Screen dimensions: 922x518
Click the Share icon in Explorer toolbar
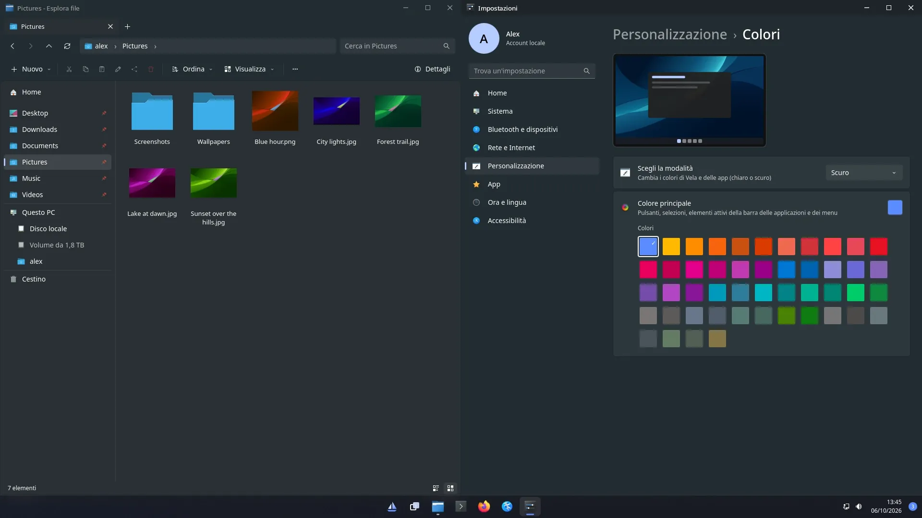tap(134, 69)
